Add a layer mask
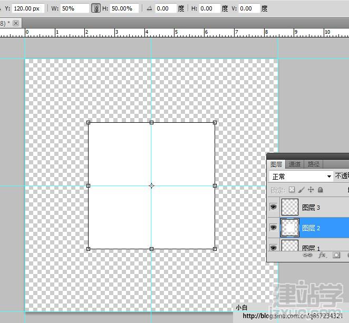 (x=336, y=255)
